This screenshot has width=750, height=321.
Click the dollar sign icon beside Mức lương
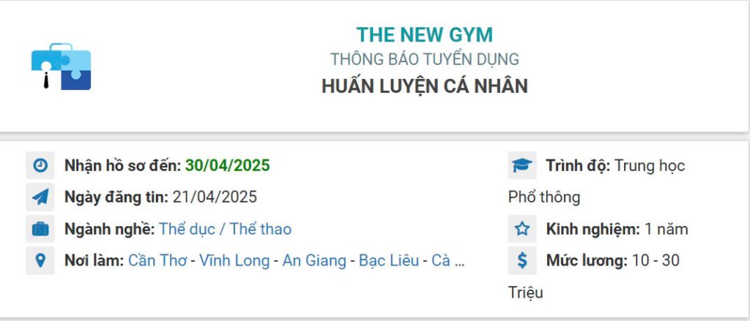coord(521,260)
